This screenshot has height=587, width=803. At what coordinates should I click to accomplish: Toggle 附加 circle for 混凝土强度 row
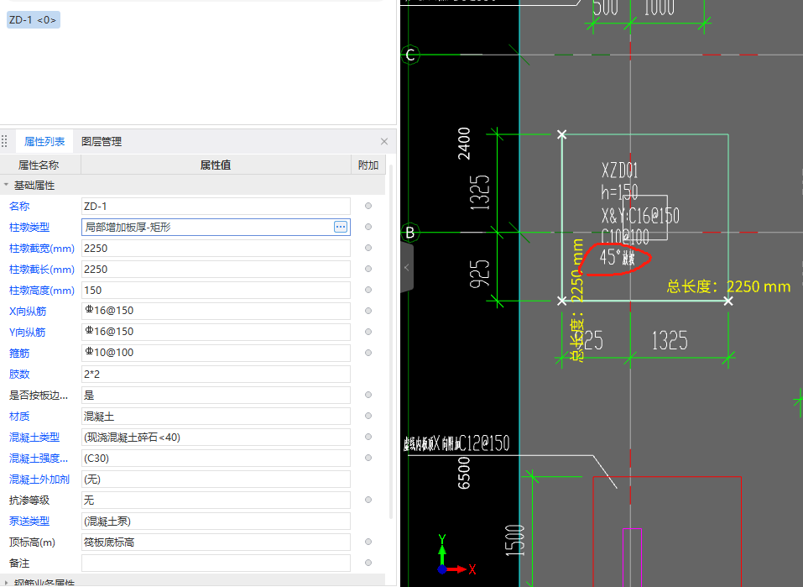pos(368,458)
